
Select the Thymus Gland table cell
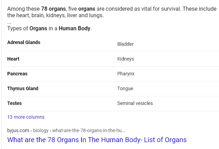click(23, 88)
